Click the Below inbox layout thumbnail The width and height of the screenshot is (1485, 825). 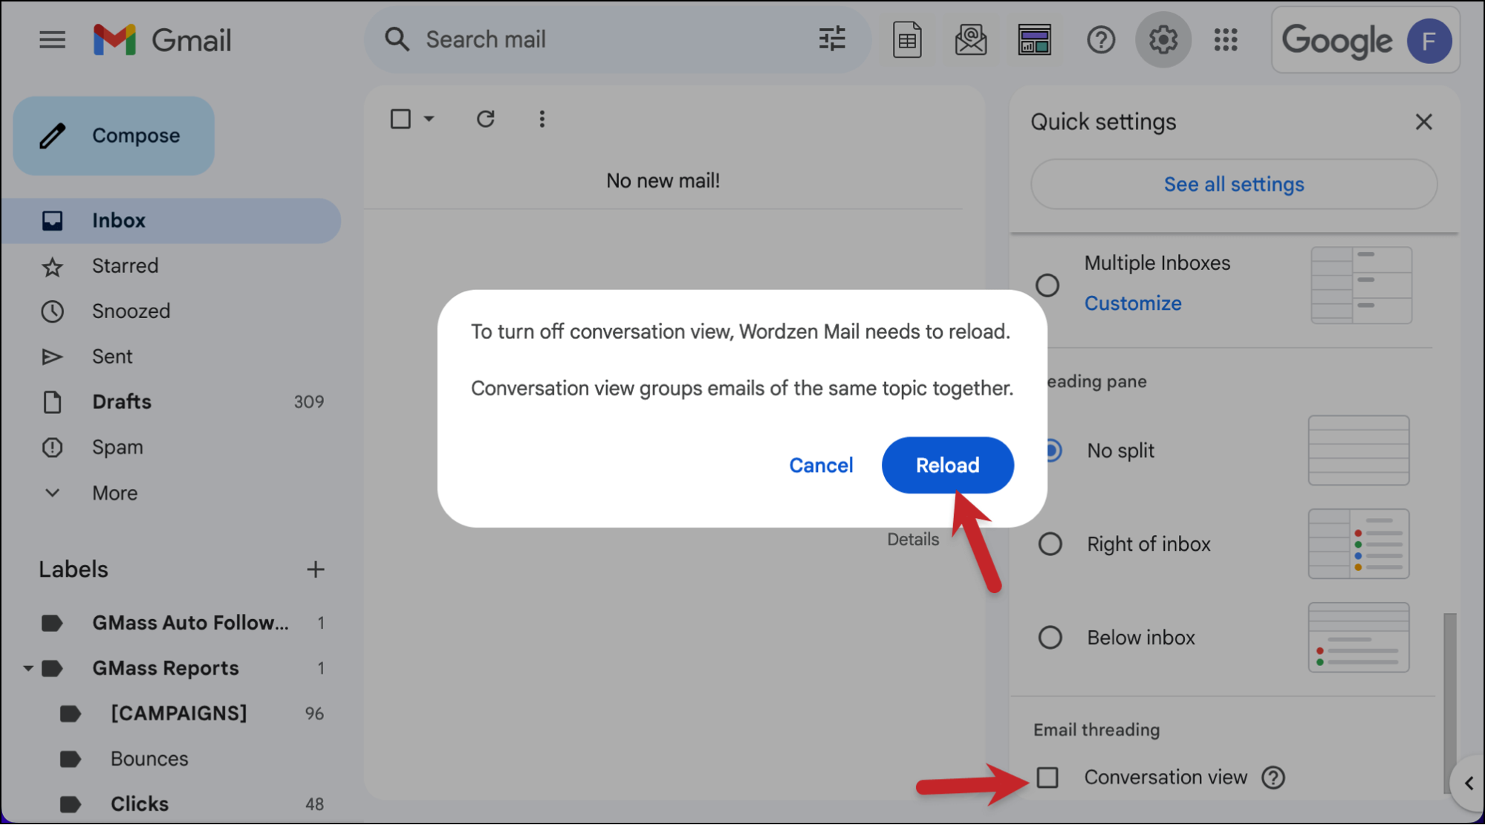1359,638
